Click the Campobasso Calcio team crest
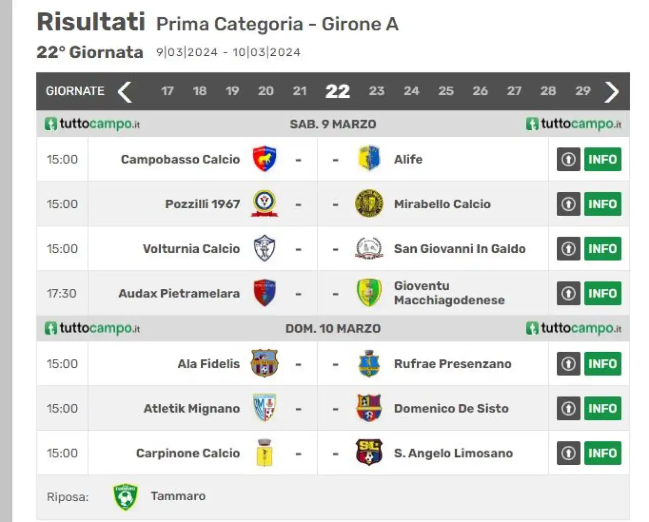This screenshot has width=649, height=522. (265, 159)
